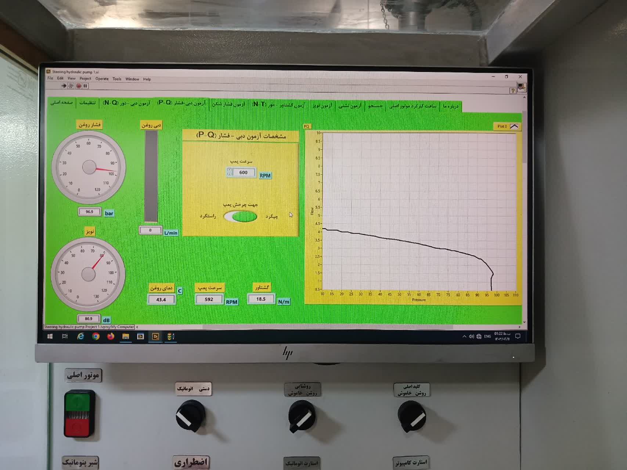Open the آزمون دبی - دور (N-Q) tab

point(127,103)
